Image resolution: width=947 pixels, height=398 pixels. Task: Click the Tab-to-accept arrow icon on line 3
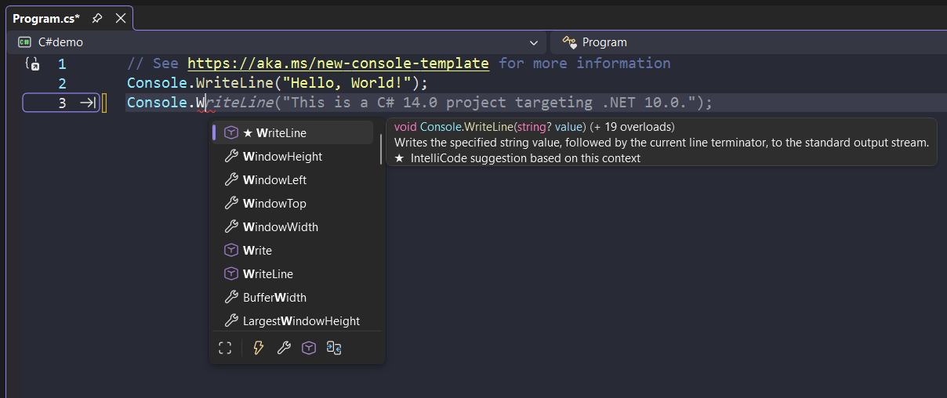click(88, 103)
